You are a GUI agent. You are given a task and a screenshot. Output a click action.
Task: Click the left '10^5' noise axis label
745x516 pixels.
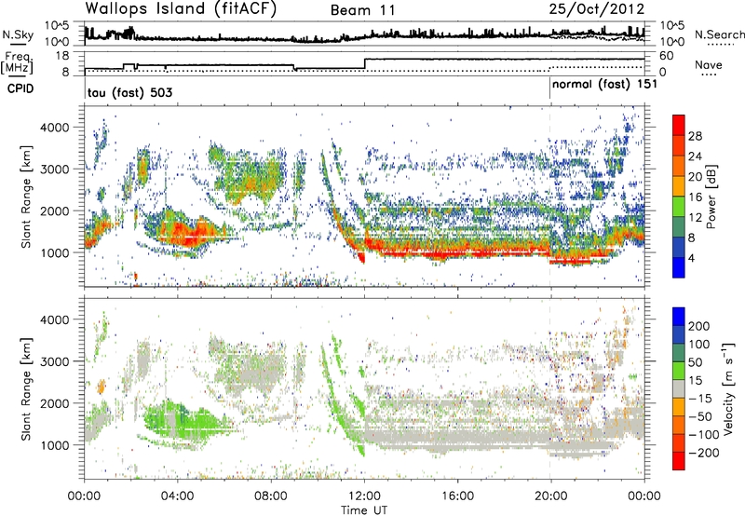[57, 26]
